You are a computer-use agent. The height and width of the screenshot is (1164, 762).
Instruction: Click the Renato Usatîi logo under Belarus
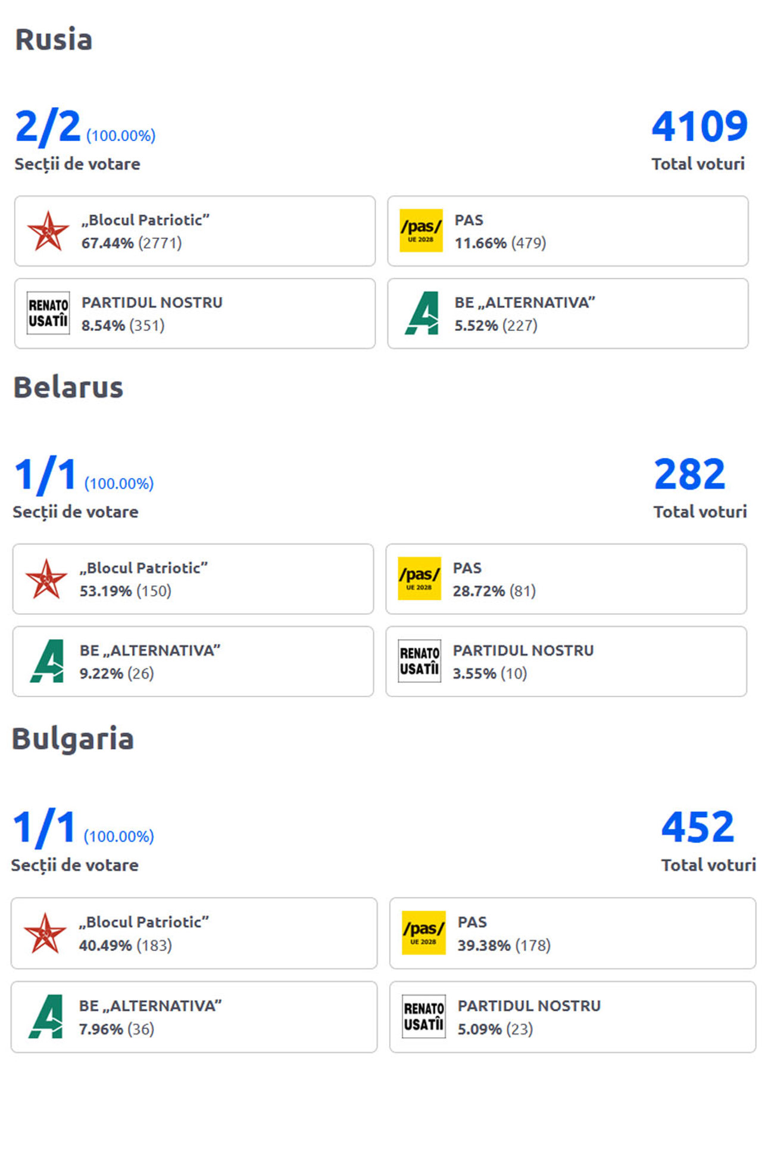(419, 661)
